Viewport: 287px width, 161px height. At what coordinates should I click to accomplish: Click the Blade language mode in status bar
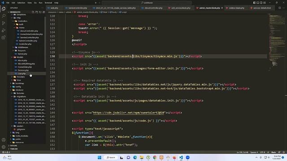pyautogui.click(x=274, y=152)
